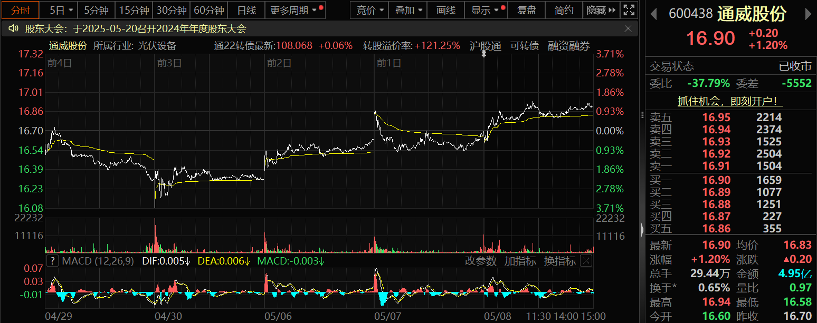This screenshot has width=817, height=323.
Task: Click the 买二 price 16.89
Action: tap(716, 192)
